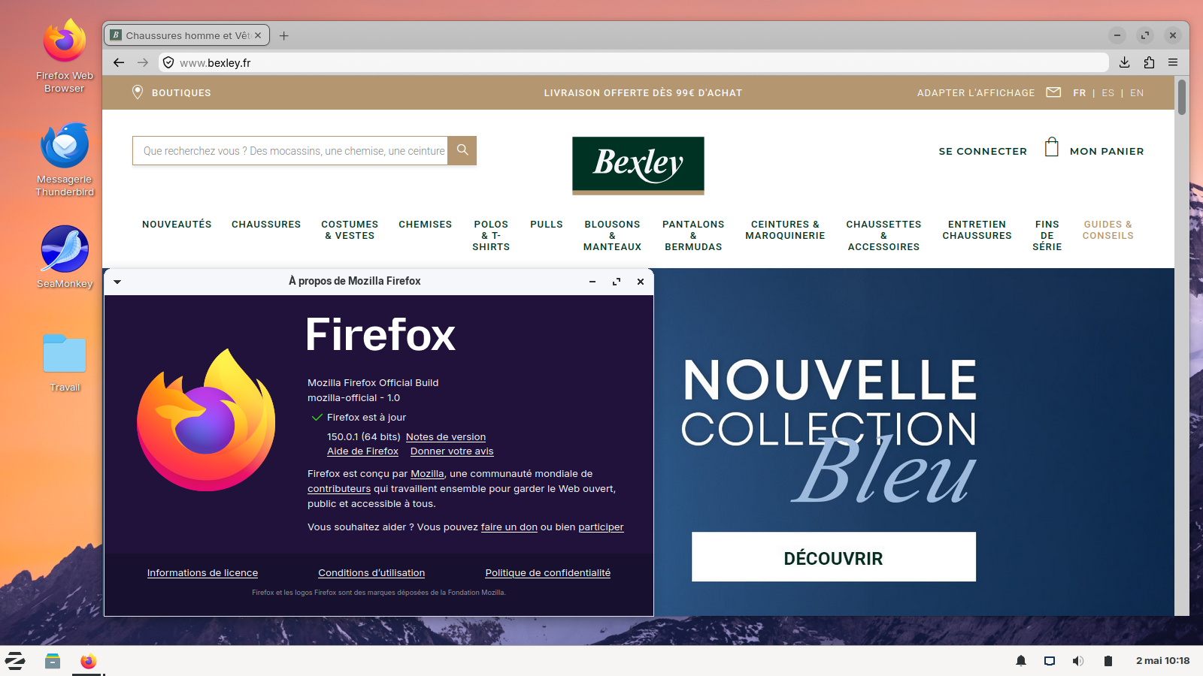Click the site security shield icon in address bar
Screen dimensions: 1203x676
(x=168, y=63)
